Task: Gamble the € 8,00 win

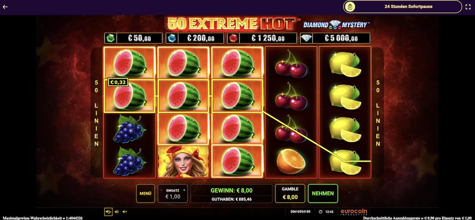Action: [290, 193]
